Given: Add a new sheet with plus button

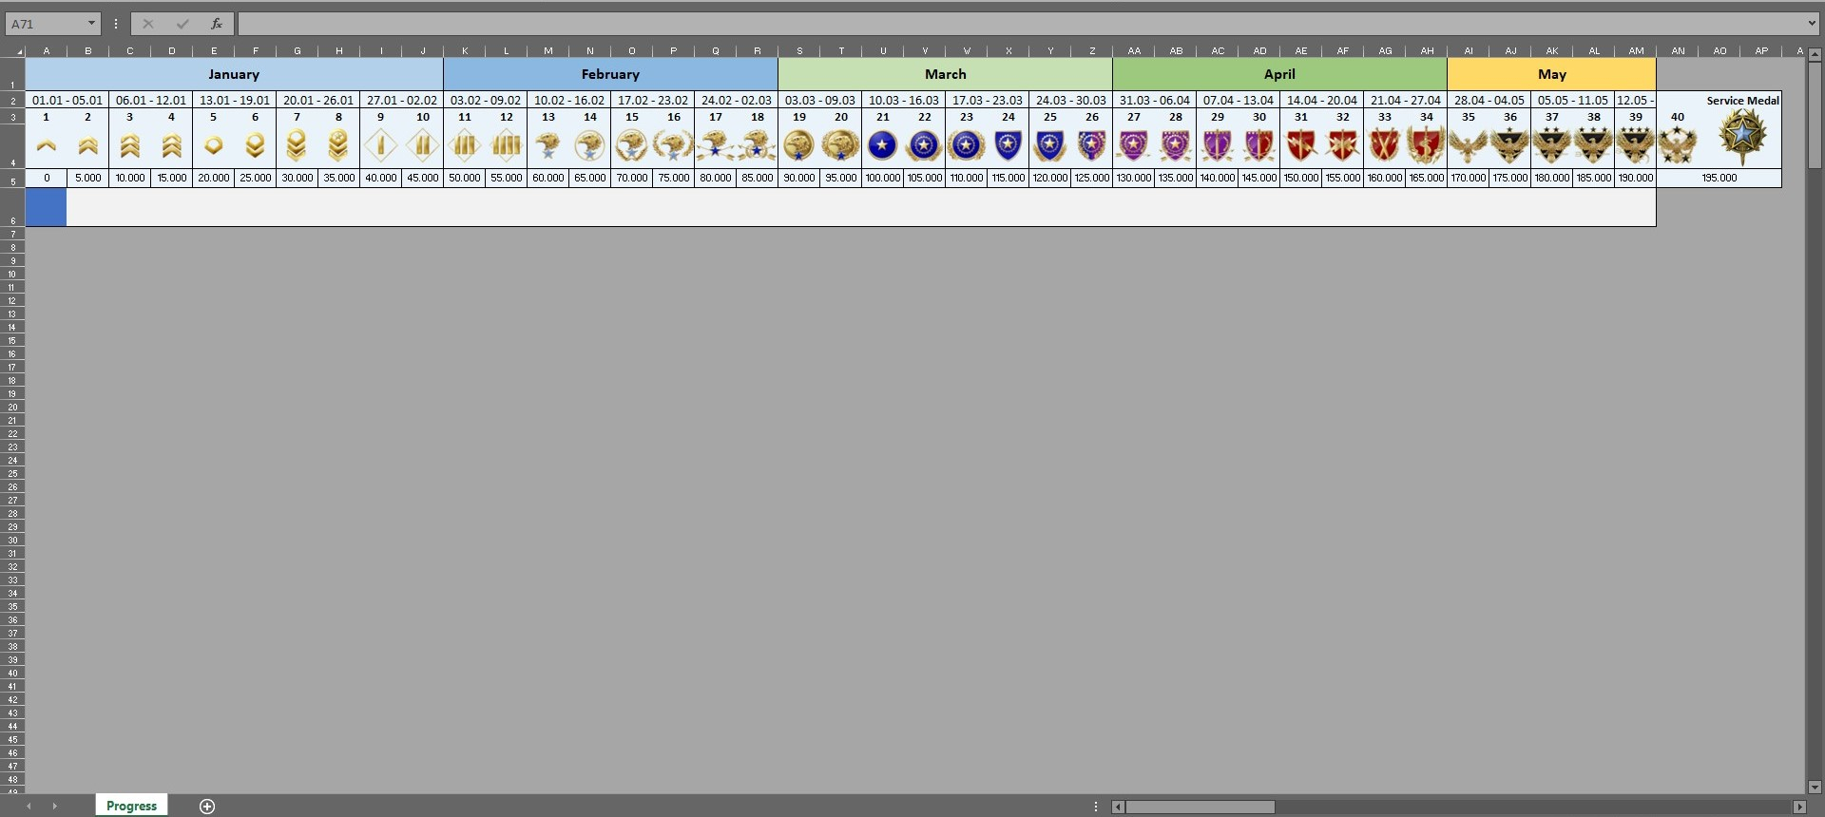Looking at the screenshot, I should pyautogui.click(x=207, y=806).
